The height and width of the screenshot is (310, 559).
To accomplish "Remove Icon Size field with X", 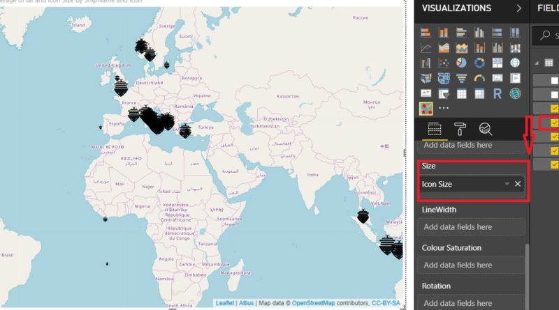I will 518,184.
